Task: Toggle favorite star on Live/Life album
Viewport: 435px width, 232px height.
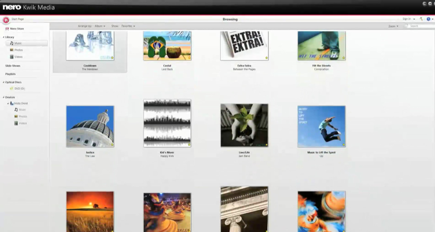Action: click(x=266, y=145)
